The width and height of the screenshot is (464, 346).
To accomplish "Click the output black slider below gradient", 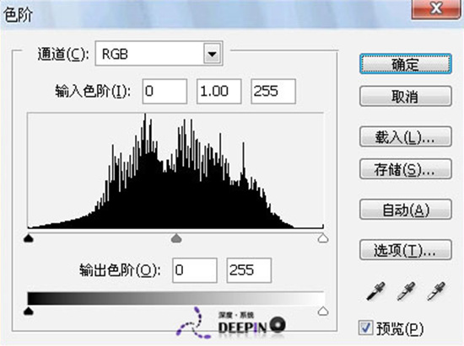I will [x=29, y=311].
